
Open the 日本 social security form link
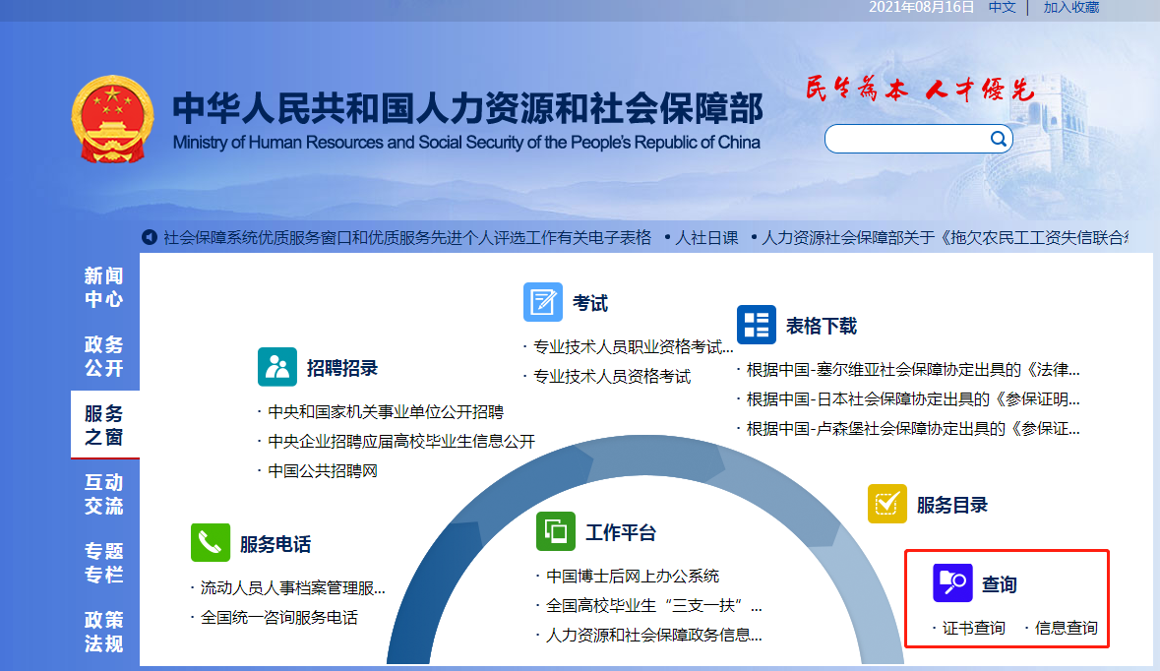913,399
